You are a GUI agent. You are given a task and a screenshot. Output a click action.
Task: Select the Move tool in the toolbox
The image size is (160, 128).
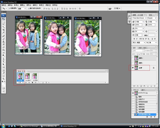point(3,19)
